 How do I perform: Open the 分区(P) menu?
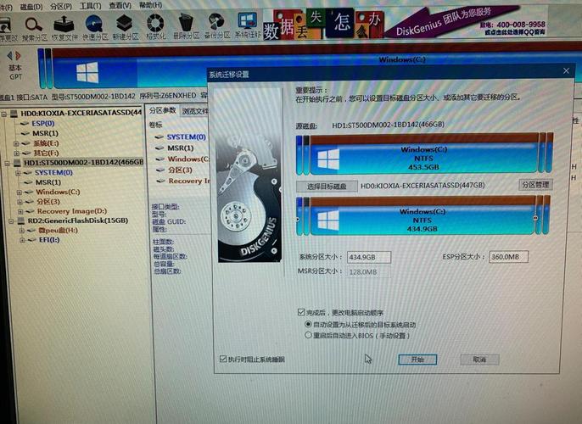tap(61, 6)
